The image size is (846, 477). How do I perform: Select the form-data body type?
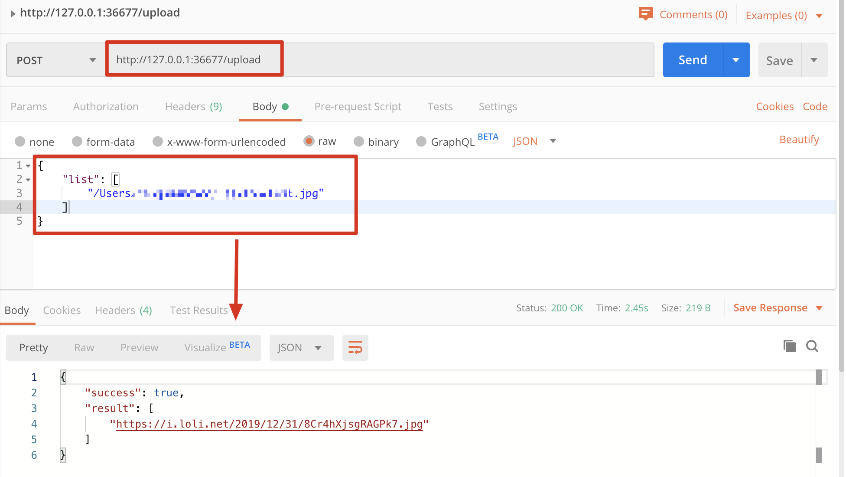[78, 141]
